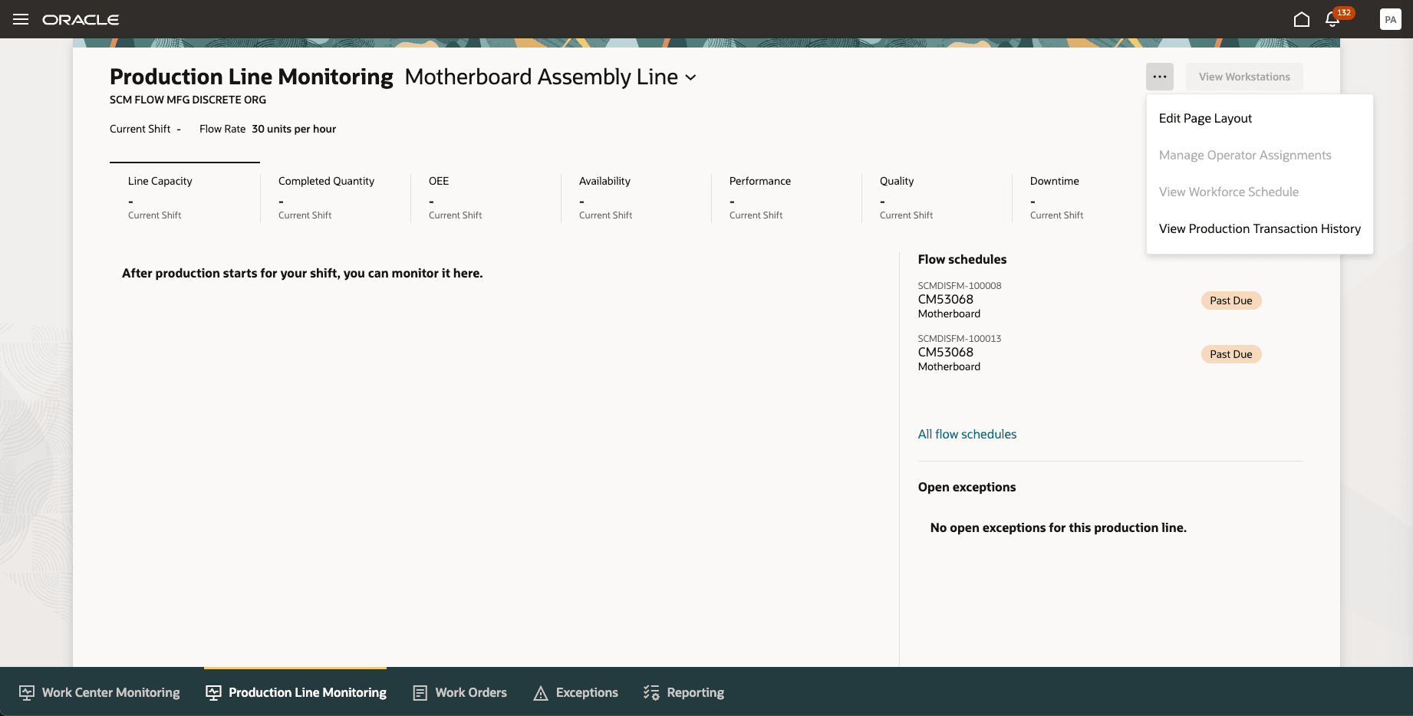Click the SCM FLOW MFG DISCRETE ORG label
This screenshot has width=1413, height=716.
click(188, 100)
